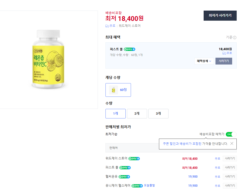
Task: Select the 60정 per-unit option
Action: 118,90
